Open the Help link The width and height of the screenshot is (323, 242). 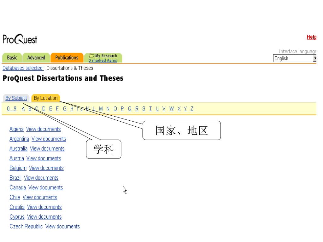pos(311,37)
